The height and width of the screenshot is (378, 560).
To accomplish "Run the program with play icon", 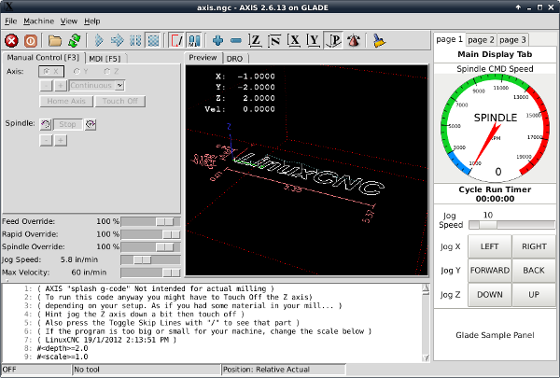I will 99,41.
